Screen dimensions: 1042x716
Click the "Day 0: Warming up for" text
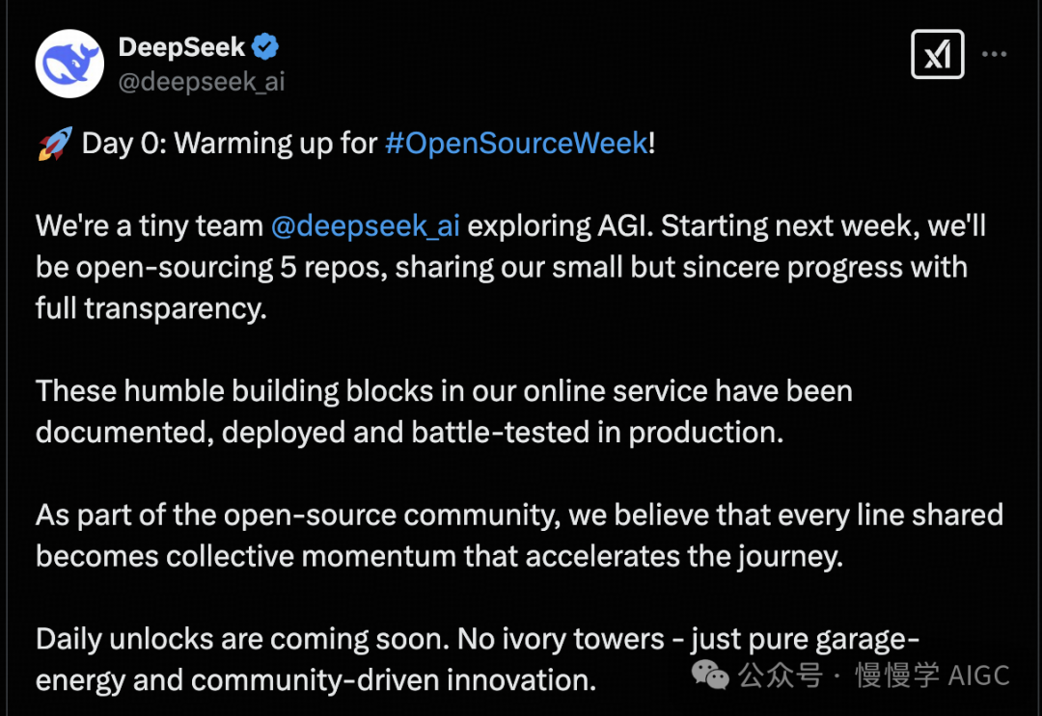pyautogui.click(x=230, y=144)
